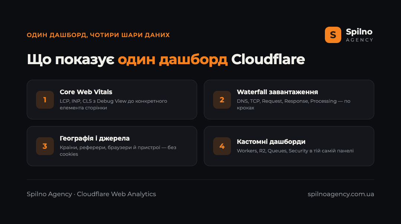This screenshot has height=224, width=401.
Task: Click the number 3 badge
Action: coord(45,146)
